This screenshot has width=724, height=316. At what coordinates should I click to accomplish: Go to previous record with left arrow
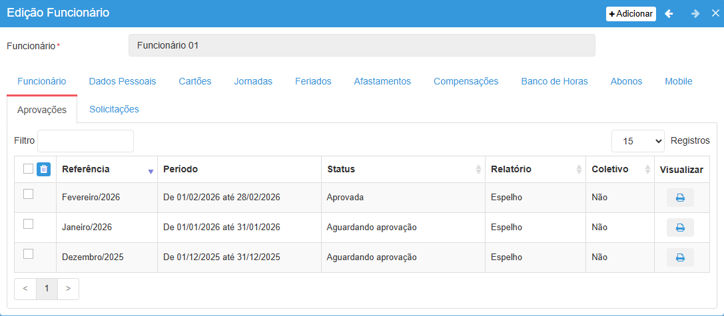pos(669,13)
